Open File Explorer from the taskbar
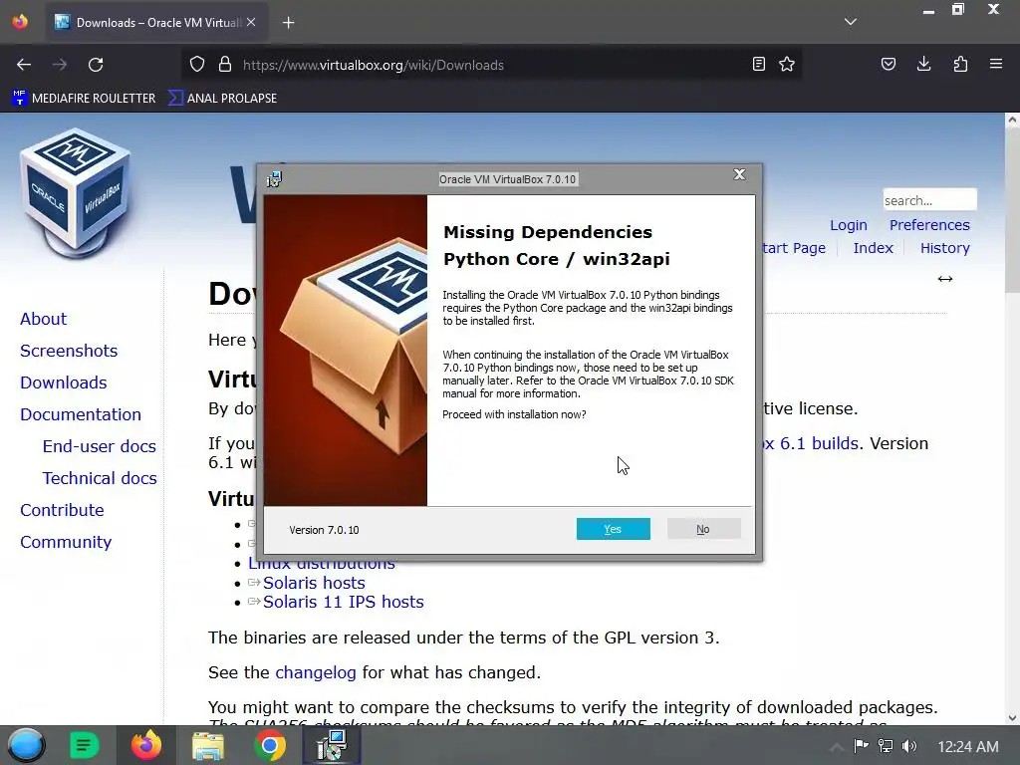1020x765 pixels. 208,745
